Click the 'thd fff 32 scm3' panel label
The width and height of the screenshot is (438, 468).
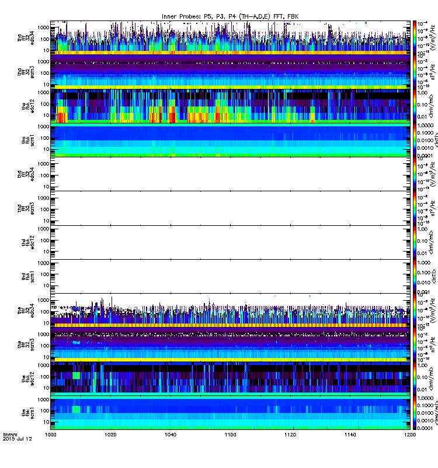point(26,208)
